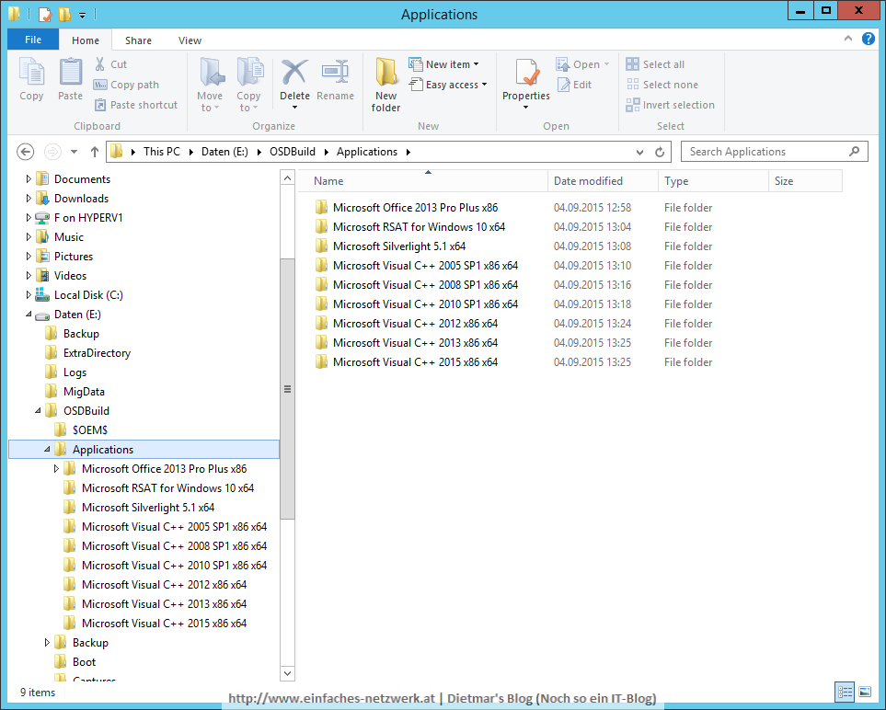Click Paste shortcut command
This screenshot has width=886, height=710.
click(x=135, y=105)
